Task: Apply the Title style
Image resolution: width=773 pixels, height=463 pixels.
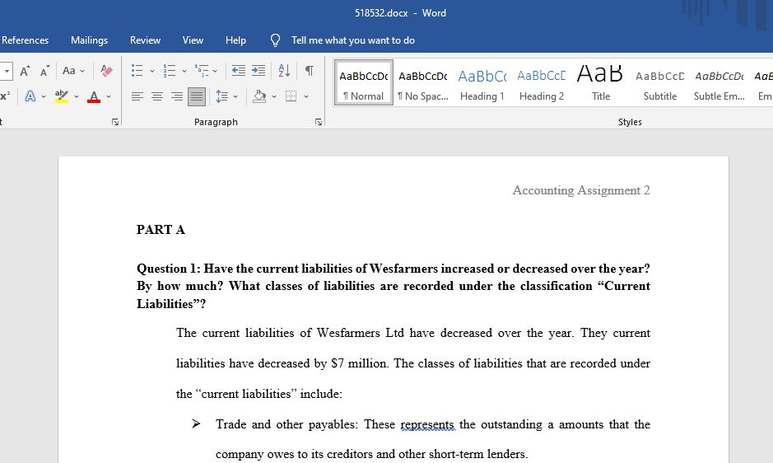Action: (x=600, y=83)
